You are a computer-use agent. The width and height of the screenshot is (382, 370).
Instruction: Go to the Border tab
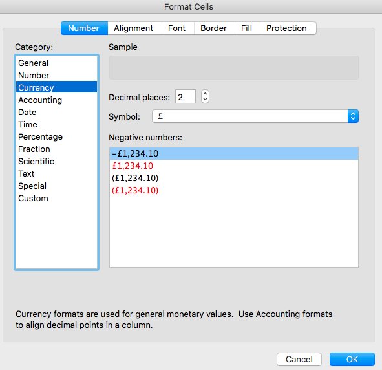pos(214,28)
